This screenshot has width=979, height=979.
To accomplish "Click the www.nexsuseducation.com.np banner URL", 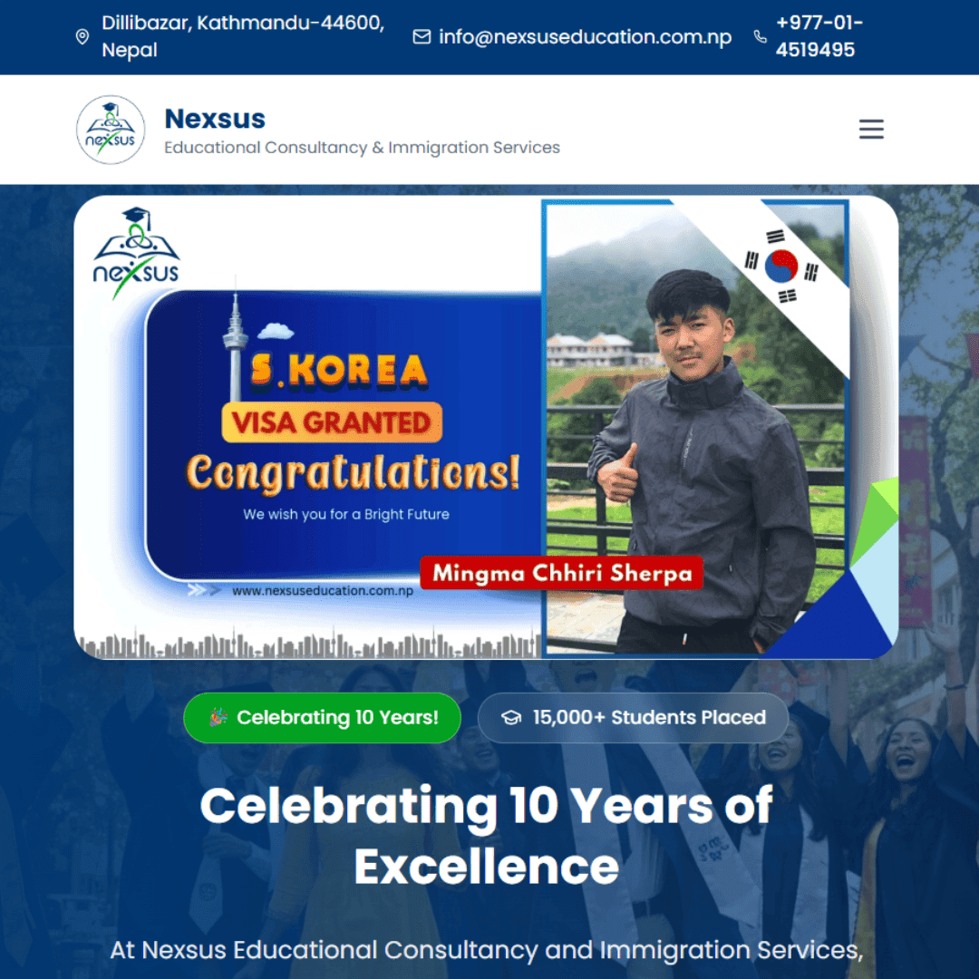I will (x=322, y=591).
